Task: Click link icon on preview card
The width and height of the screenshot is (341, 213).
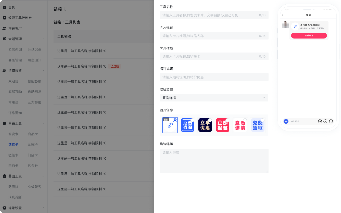Action: point(295,26)
